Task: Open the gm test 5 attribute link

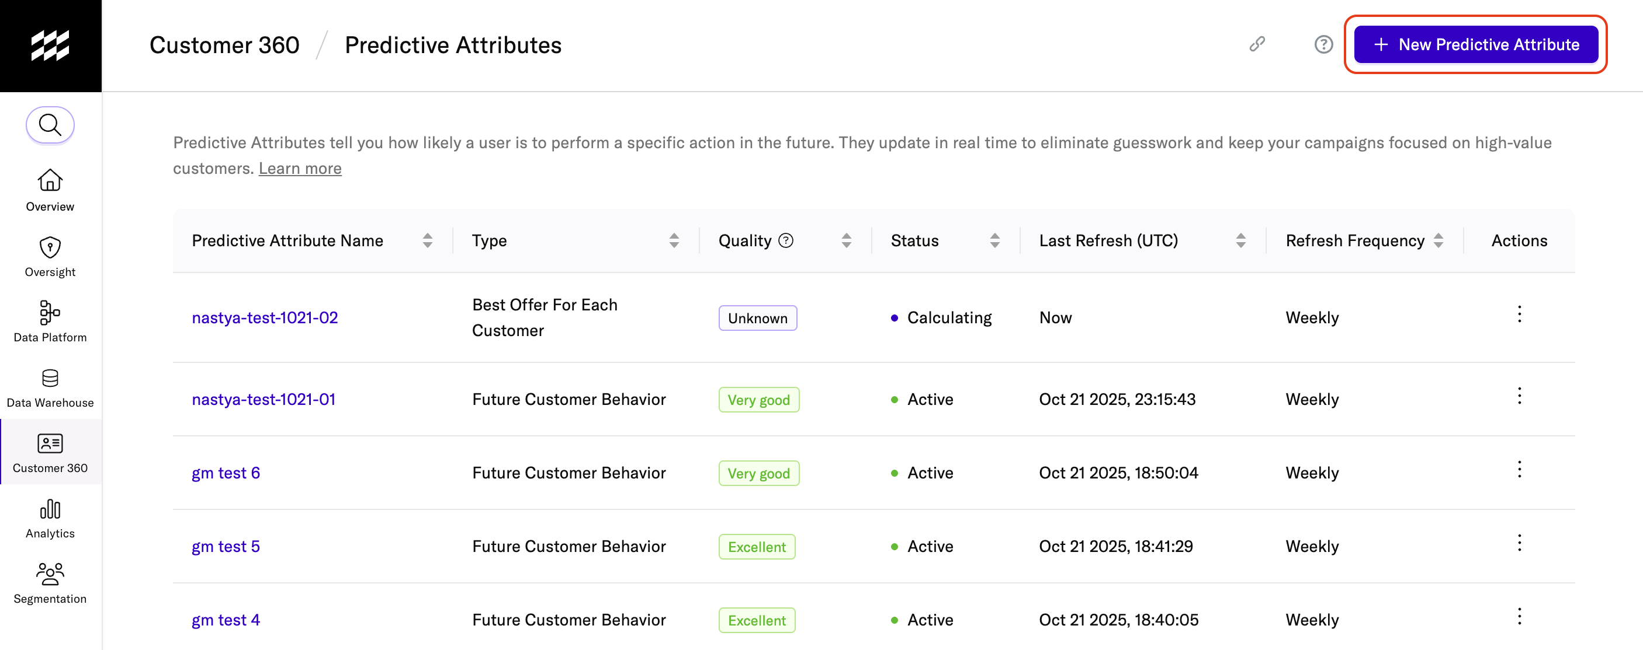Action: 226,546
